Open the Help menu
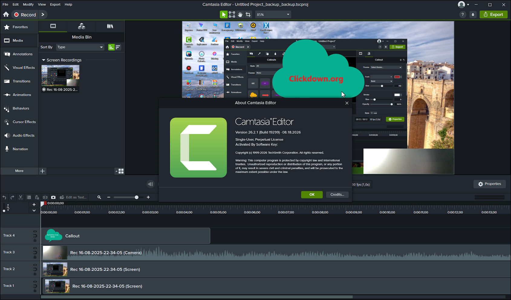The image size is (511, 300). click(68, 5)
